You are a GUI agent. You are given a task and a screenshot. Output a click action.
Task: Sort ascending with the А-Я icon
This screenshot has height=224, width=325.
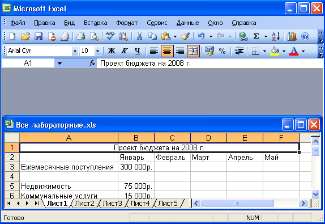point(276,36)
